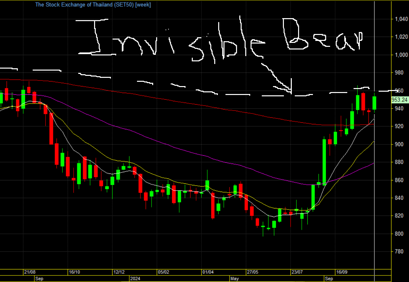The height and width of the screenshot is (282, 409).
Task: Select the 05/02 date on time axis
Action: (163, 272)
